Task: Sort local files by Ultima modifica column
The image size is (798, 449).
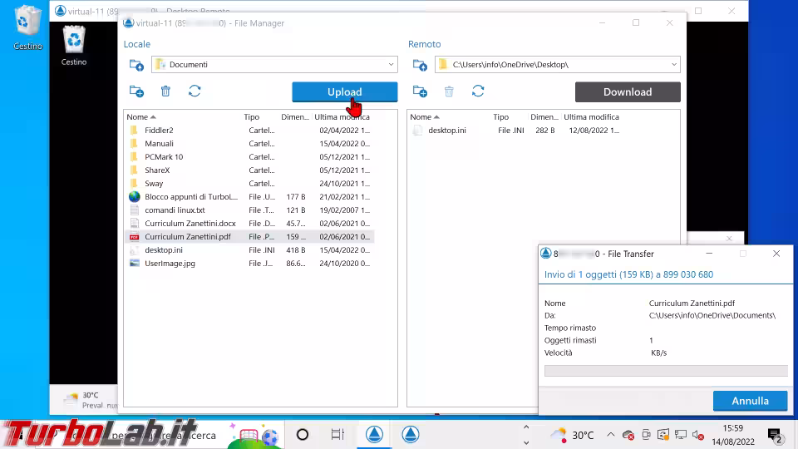Action: [x=342, y=117]
